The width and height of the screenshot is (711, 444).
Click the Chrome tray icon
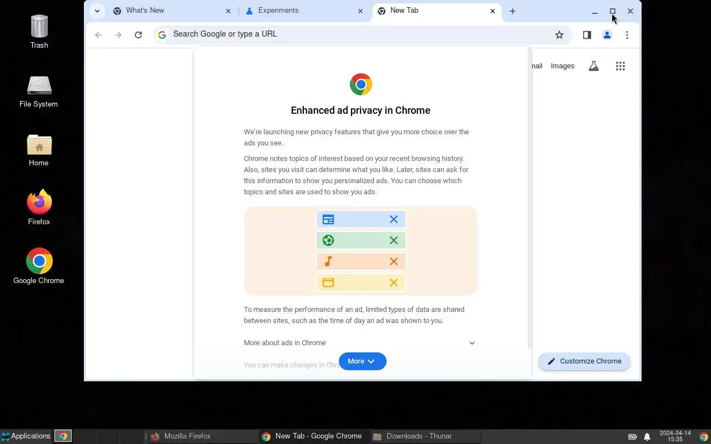[x=704, y=437]
